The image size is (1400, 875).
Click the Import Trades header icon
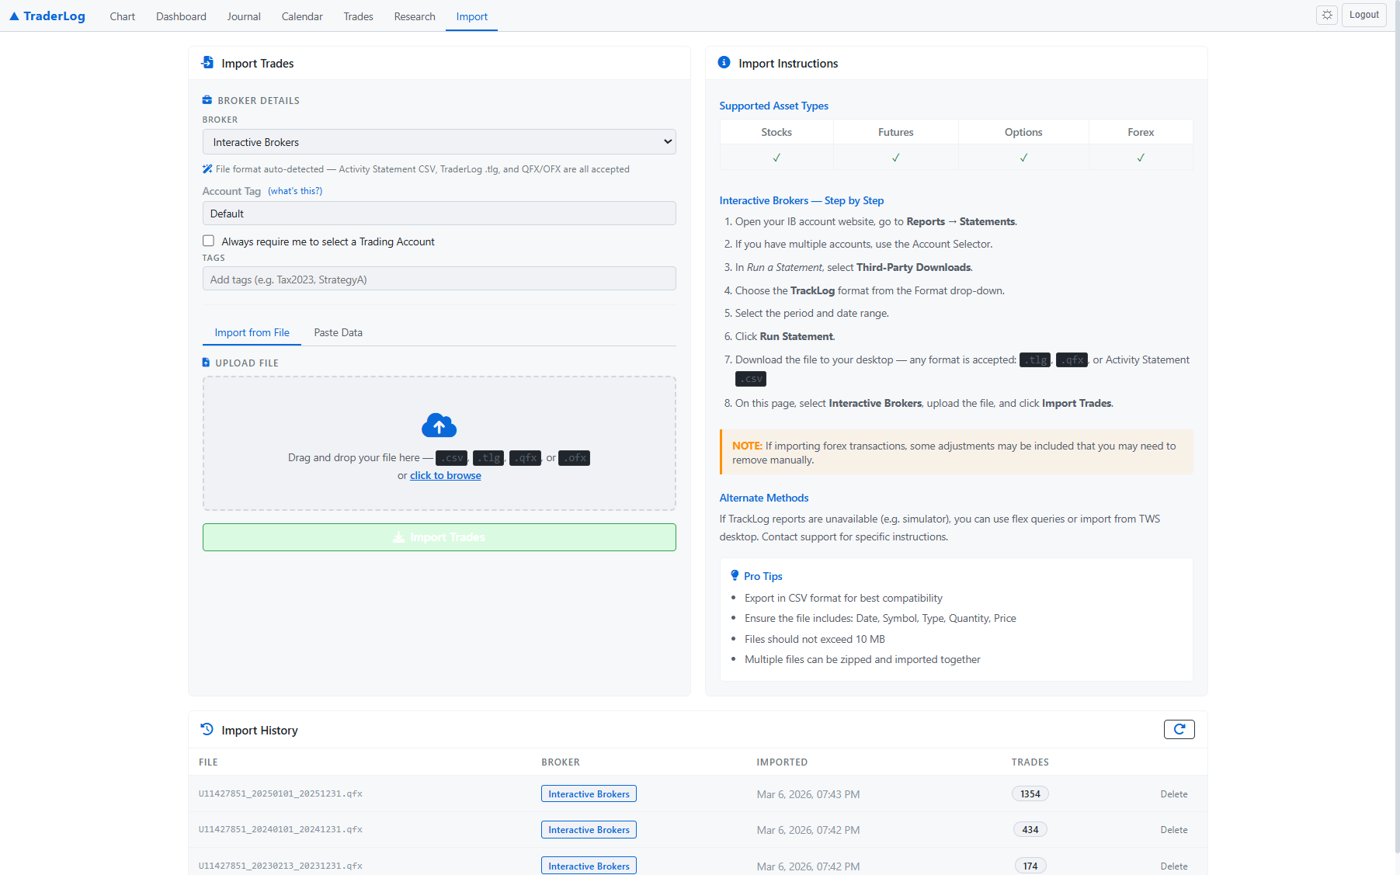pyautogui.click(x=207, y=63)
